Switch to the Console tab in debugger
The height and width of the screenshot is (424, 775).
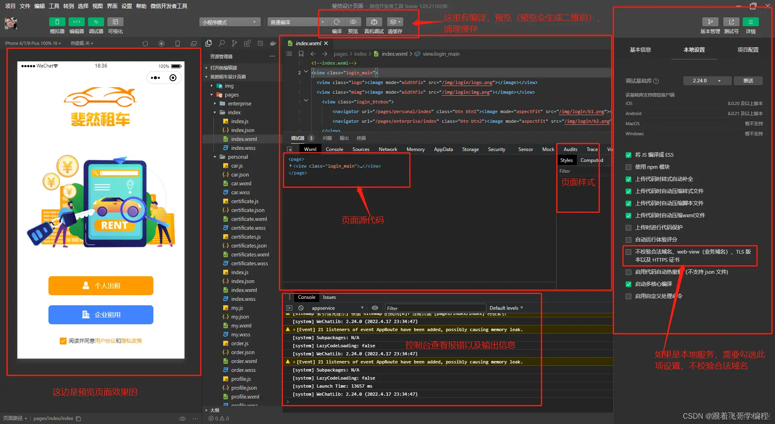(x=334, y=149)
